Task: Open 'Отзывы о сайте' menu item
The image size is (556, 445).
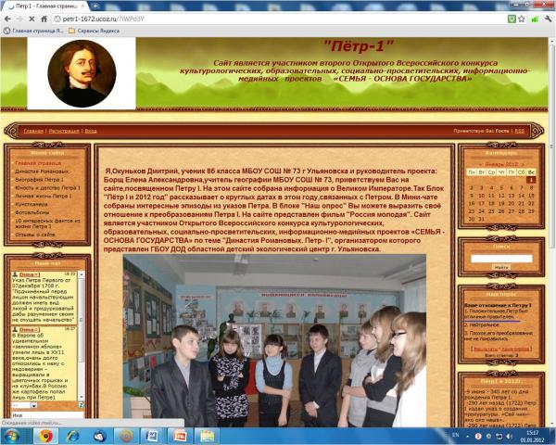Action: click(35, 235)
